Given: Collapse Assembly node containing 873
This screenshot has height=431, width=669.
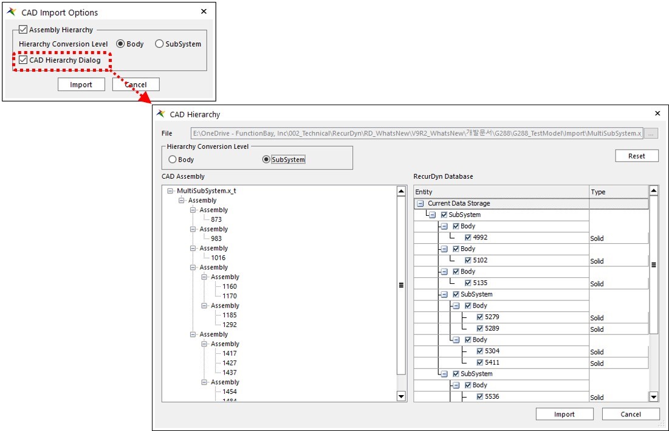Looking at the screenshot, I should (193, 210).
